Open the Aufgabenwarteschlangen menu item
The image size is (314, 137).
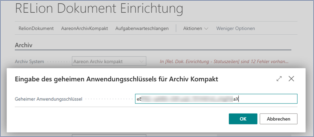point(142,28)
